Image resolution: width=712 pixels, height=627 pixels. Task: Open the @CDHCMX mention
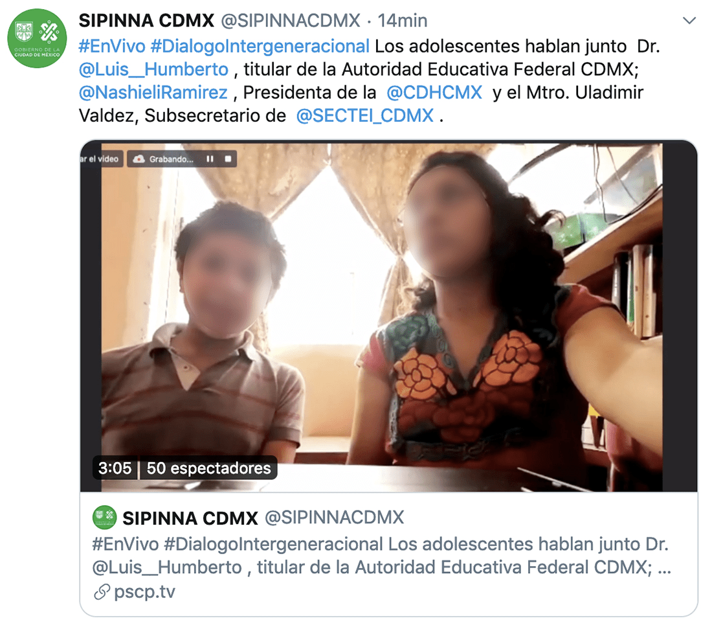pyautogui.click(x=434, y=92)
